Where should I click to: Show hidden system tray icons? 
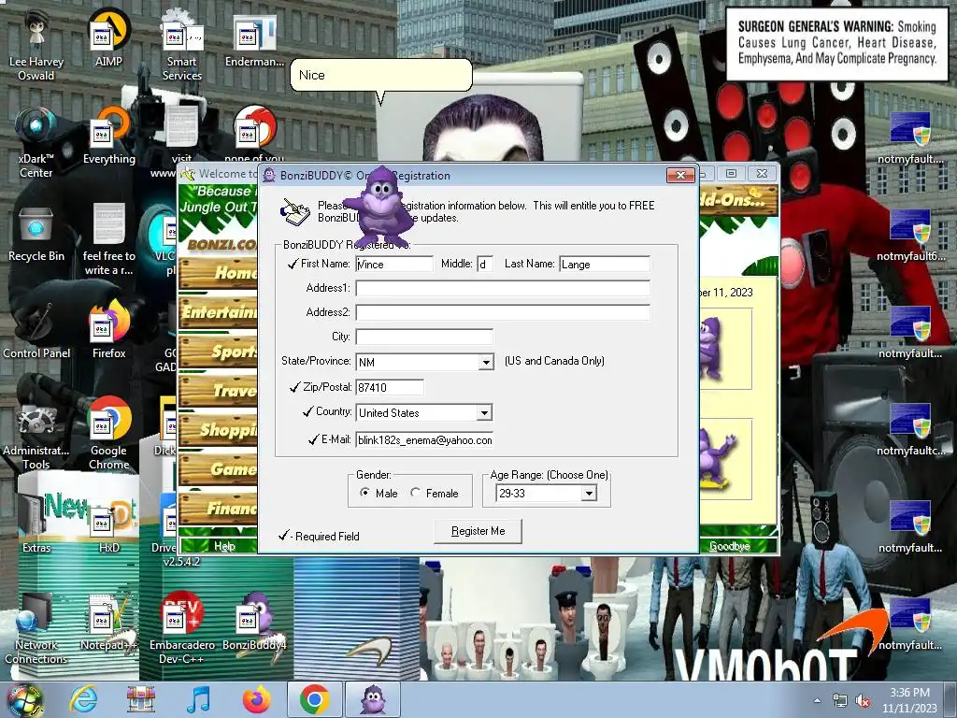[x=817, y=700]
